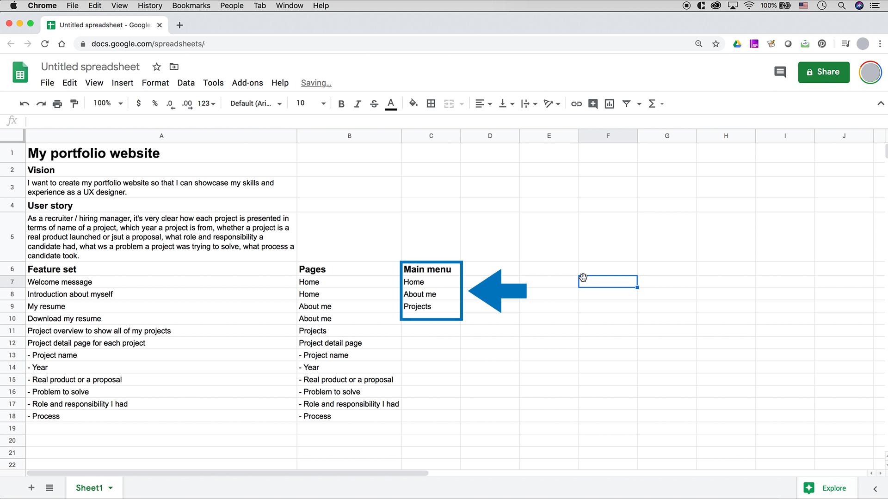Open horizontal align dropdown
This screenshot has width=888, height=499.
[483, 104]
